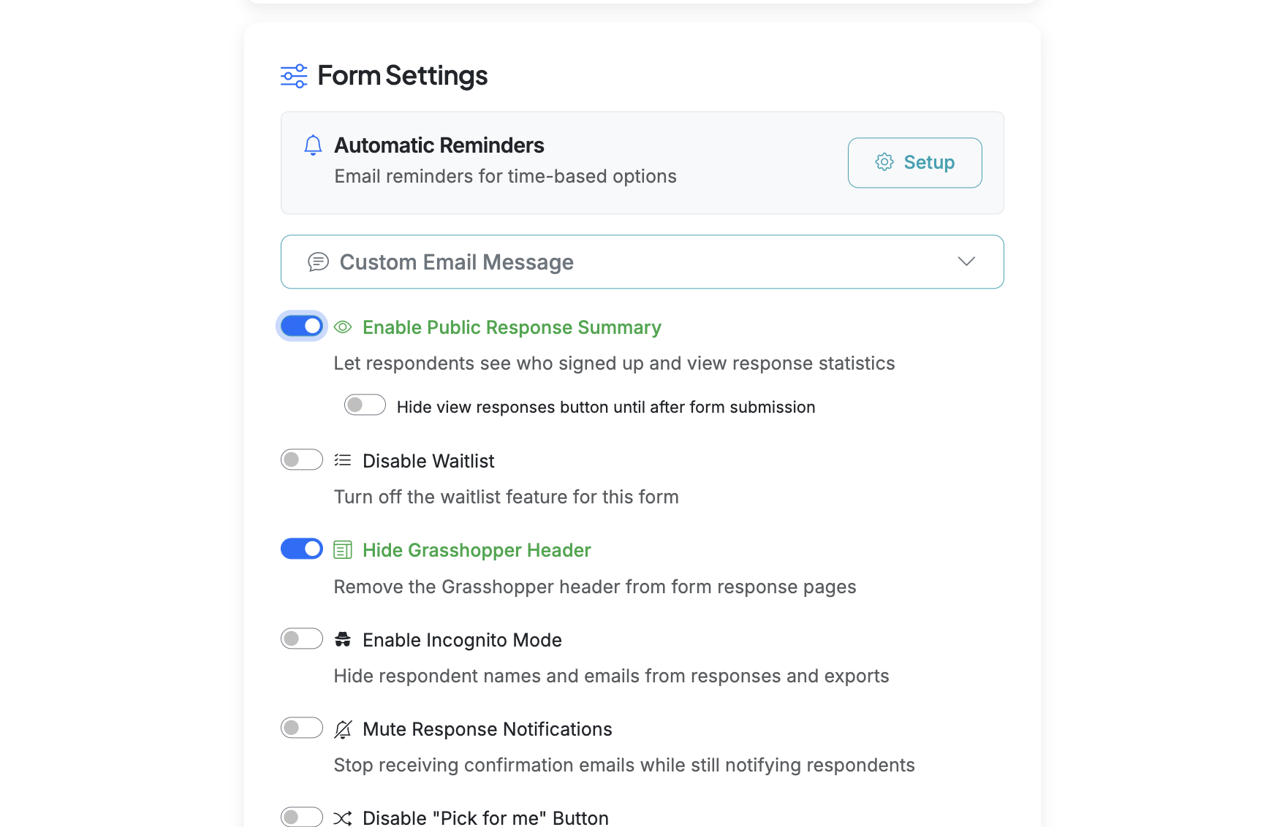This screenshot has height=827, width=1285.
Task: Disable the Enable Public Response Summary toggle
Action: pos(301,326)
